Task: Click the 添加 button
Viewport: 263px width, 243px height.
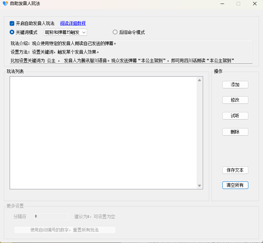Action: pos(235,84)
